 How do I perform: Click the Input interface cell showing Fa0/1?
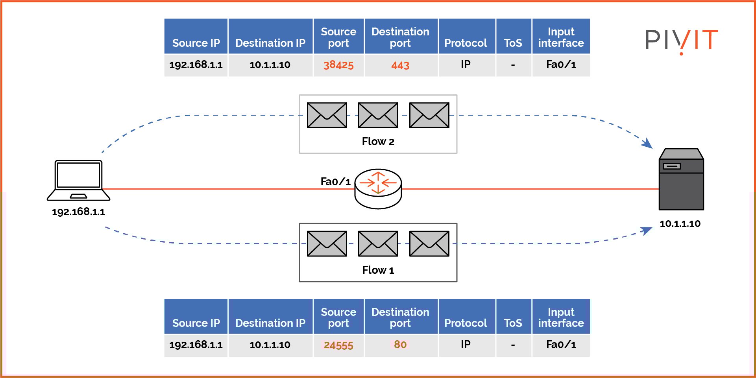coord(561,65)
